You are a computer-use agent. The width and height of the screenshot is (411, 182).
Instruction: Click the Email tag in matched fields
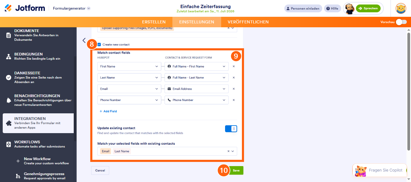106,151
